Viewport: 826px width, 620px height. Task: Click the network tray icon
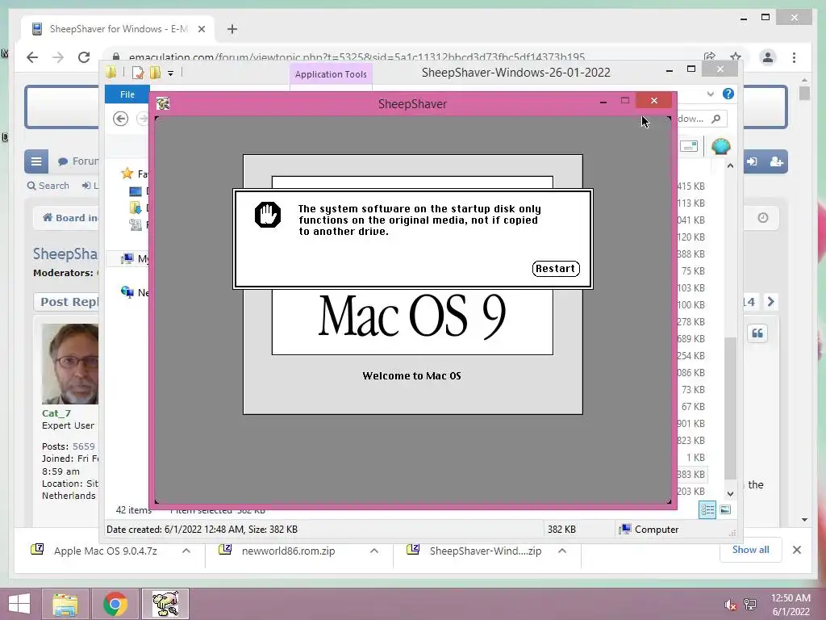click(750, 605)
